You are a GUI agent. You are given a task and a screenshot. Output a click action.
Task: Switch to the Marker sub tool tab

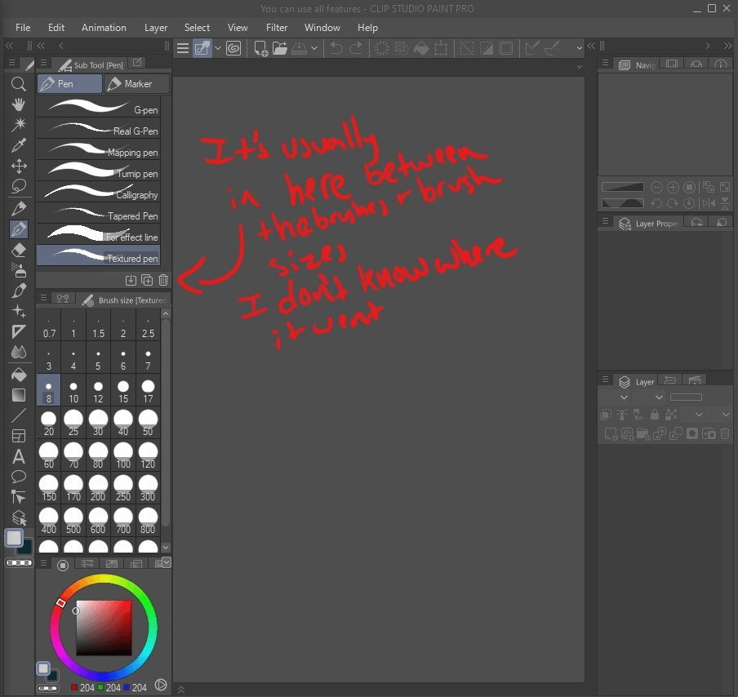(x=137, y=83)
